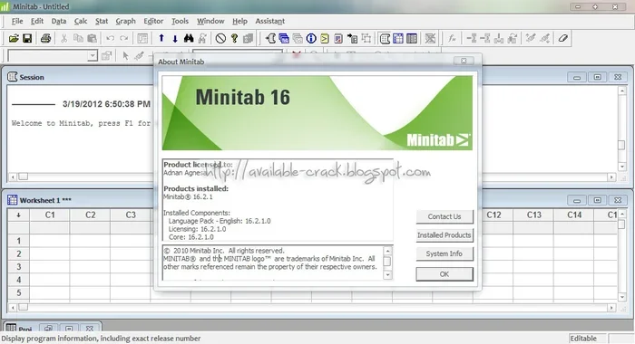Open the Help menu
The width and height of the screenshot is (635, 344).
[239, 21]
